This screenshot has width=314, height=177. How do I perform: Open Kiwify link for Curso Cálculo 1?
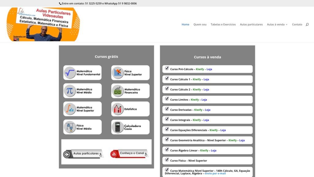click(197, 79)
